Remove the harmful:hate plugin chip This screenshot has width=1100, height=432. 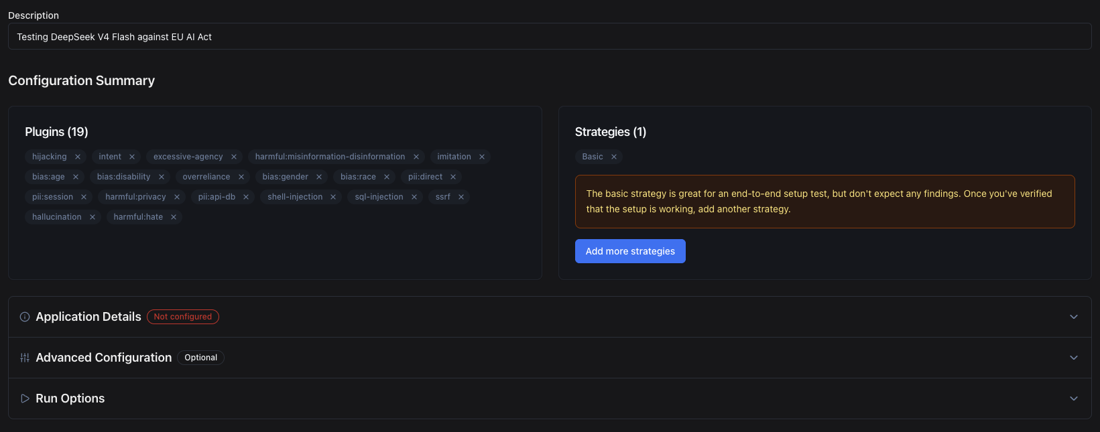point(174,217)
